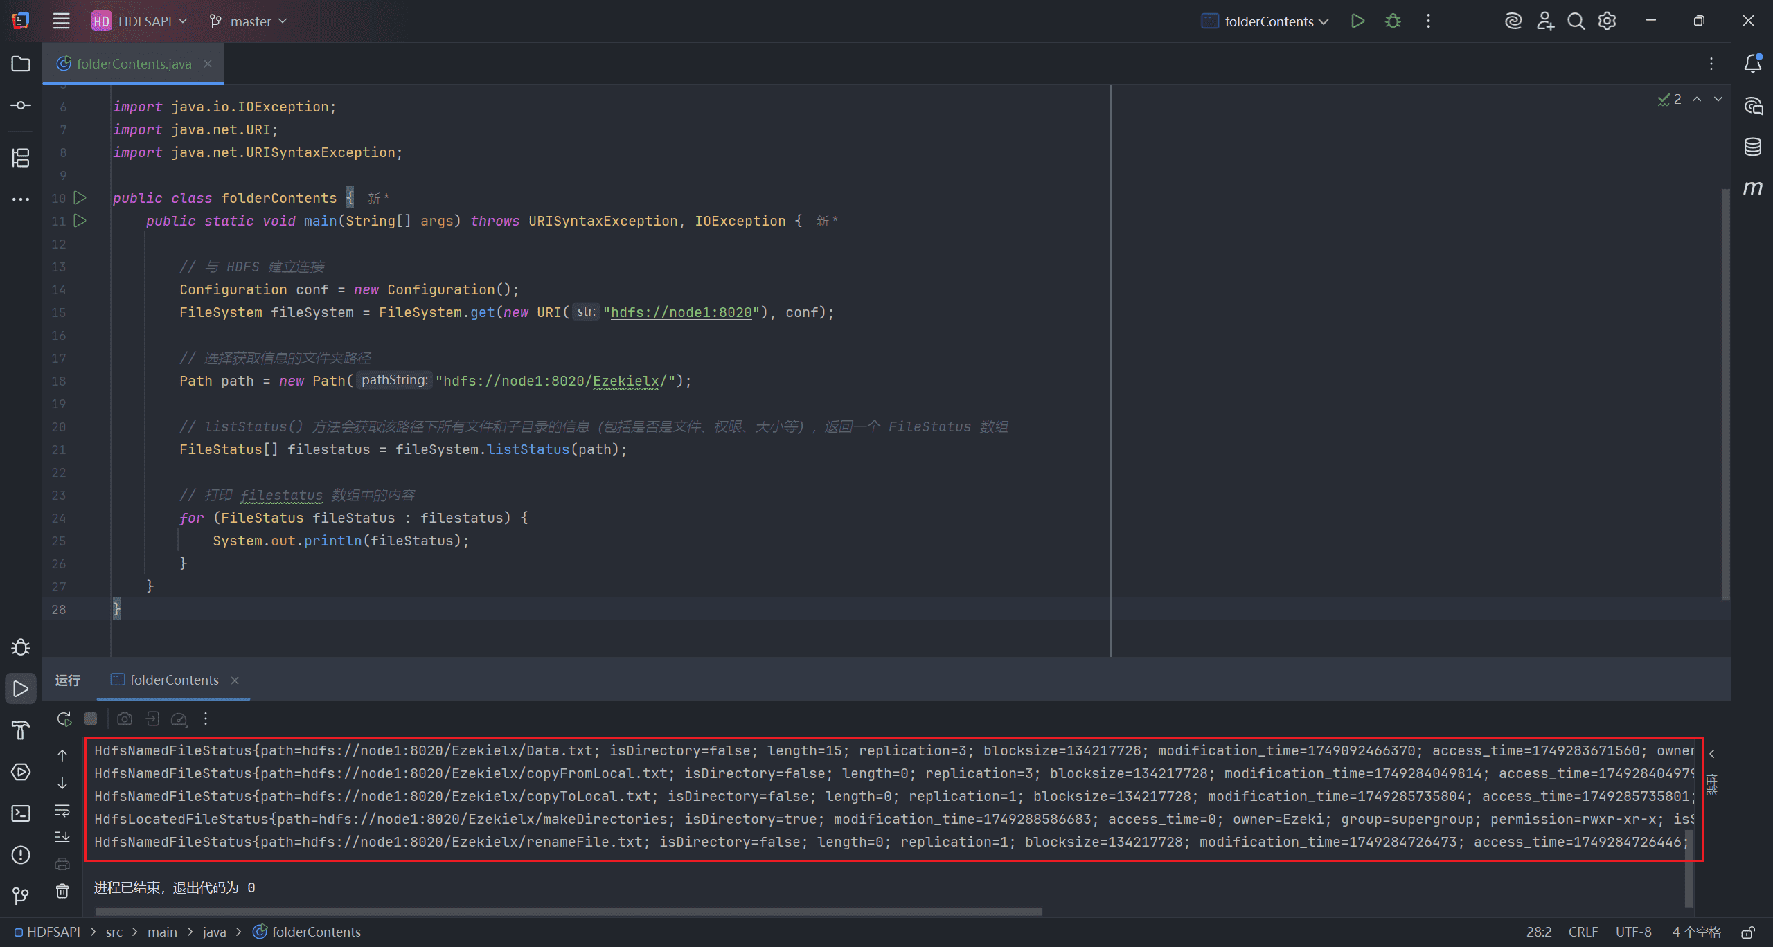Open folderContents run configuration dropdown
The width and height of the screenshot is (1773, 947).
tap(1265, 21)
